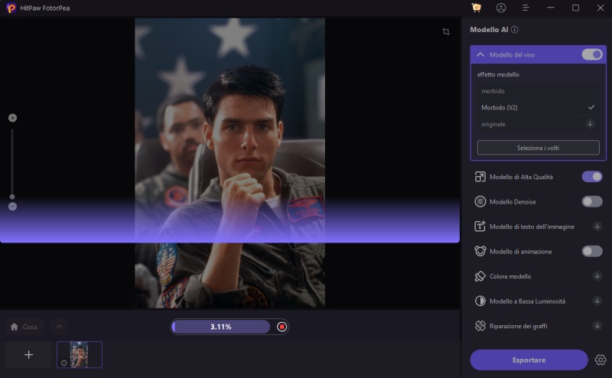The height and width of the screenshot is (378, 612).
Task: Turn off Modello di Alta Qualità toggle
Action: 591,177
